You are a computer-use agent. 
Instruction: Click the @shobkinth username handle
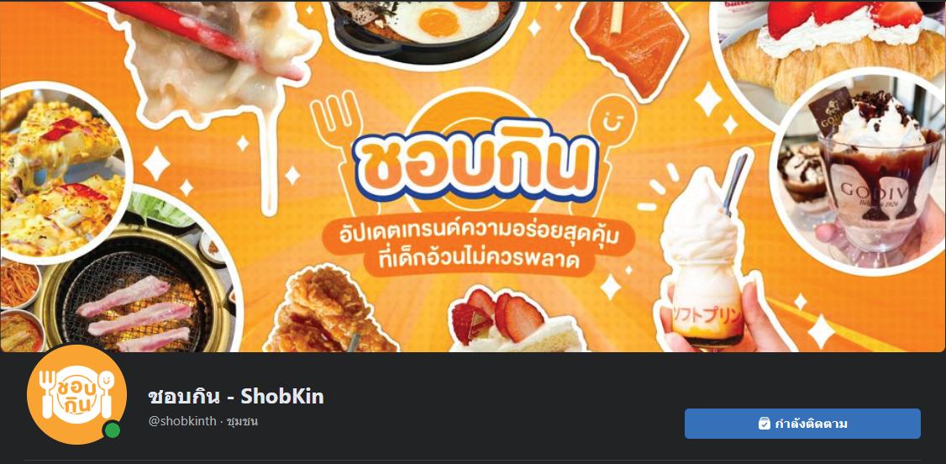coord(182,421)
